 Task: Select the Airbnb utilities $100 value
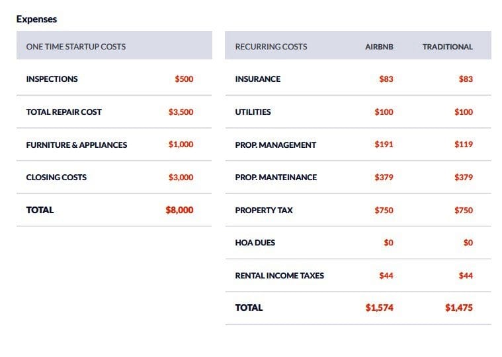pyautogui.click(x=384, y=112)
